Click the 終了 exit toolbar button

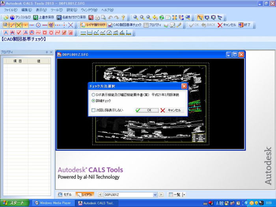[x=245, y=25]
